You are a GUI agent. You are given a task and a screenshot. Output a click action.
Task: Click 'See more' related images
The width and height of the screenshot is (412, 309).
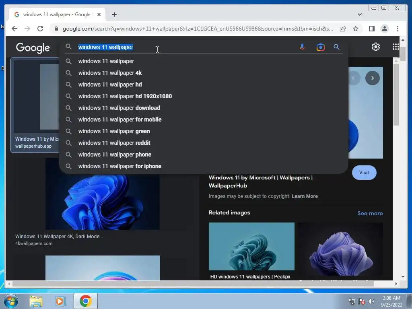click(x=370, y=213)
